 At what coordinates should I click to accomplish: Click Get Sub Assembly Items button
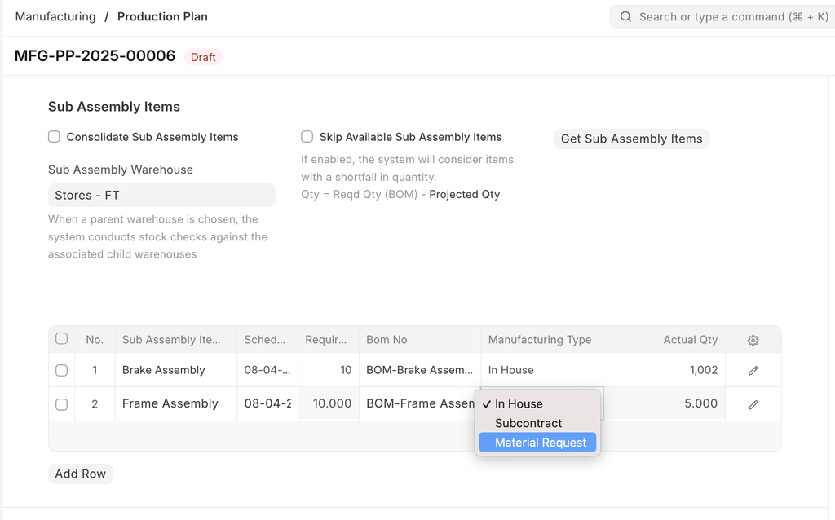(631, 139)
